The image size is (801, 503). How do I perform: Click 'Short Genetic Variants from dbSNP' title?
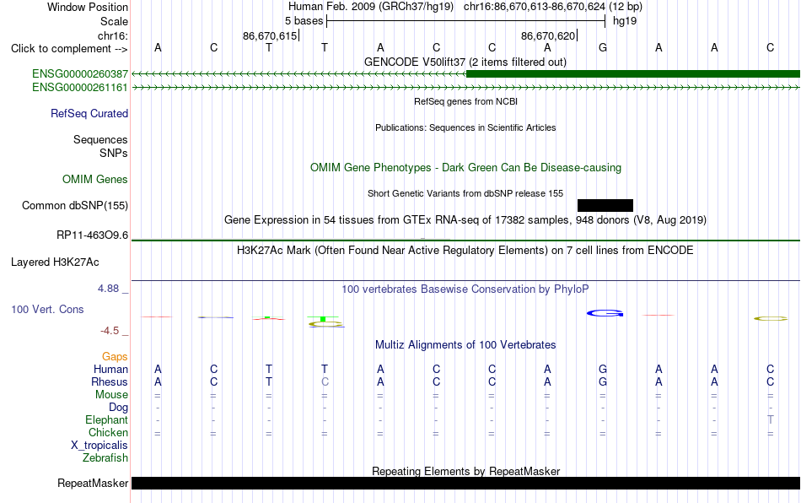point(465,193)
